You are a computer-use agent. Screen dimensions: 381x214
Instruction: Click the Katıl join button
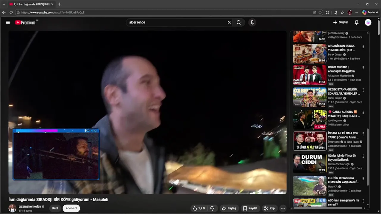pyautogui.click(x=55, y=208)
